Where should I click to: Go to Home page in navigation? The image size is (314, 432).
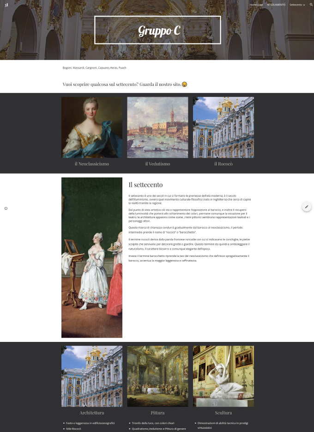256,5
